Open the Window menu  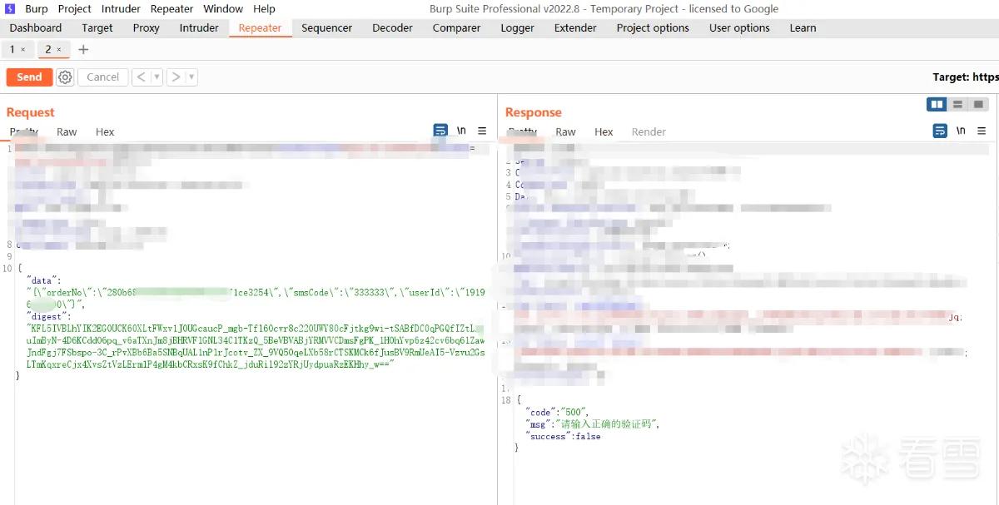pos(223,9)
